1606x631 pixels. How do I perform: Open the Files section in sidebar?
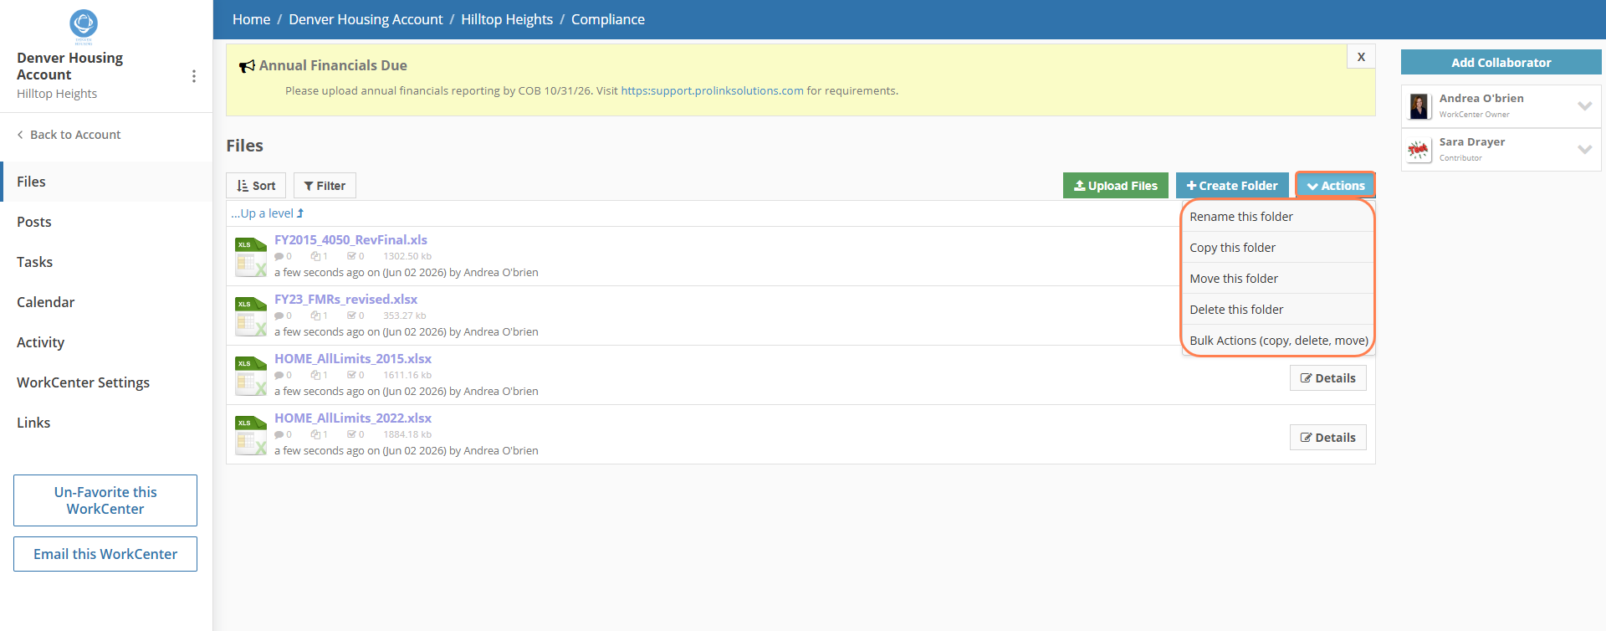[106, 182]
